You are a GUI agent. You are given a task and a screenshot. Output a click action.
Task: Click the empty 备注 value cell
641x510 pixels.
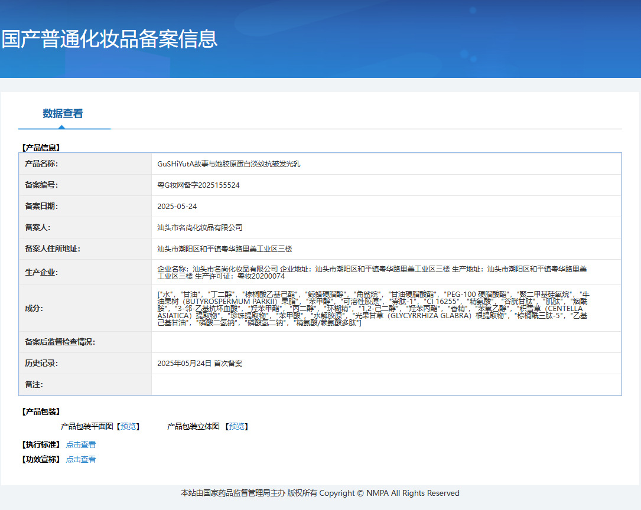point(386,385)
